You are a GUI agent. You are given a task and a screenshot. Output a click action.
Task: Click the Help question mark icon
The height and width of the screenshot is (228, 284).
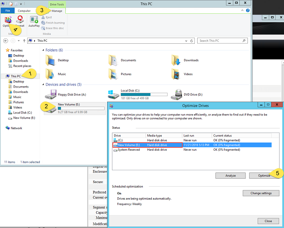pos(247,11)
